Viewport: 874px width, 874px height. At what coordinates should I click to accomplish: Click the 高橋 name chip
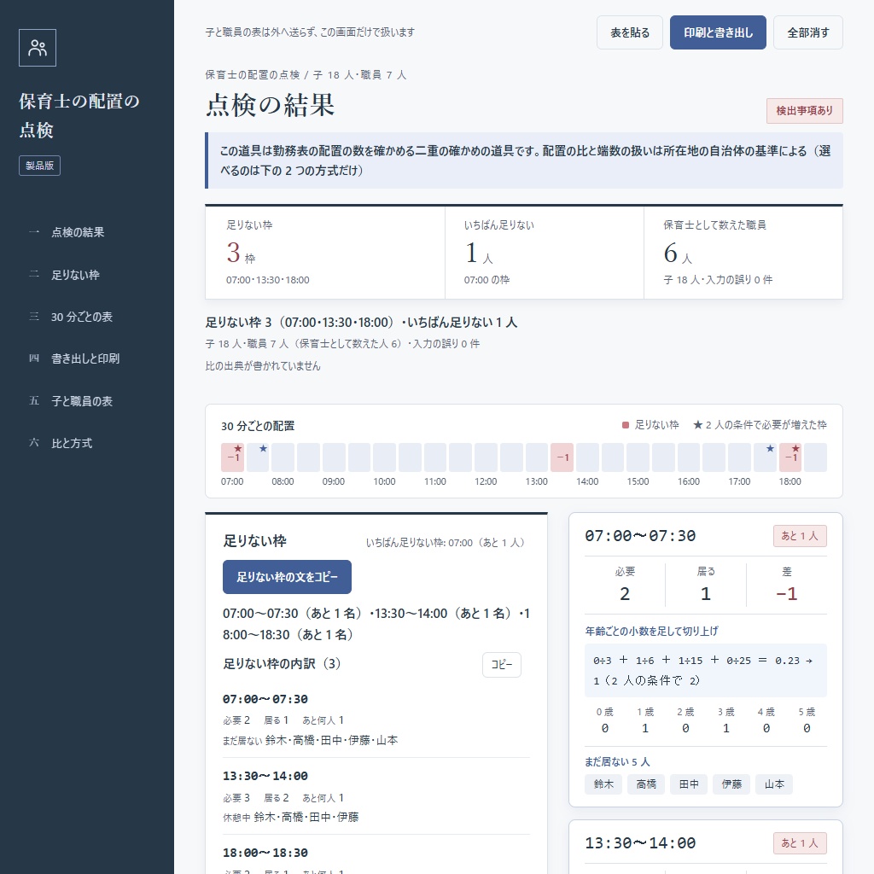click(x=646, y=784)
